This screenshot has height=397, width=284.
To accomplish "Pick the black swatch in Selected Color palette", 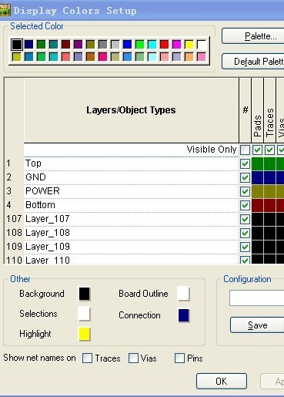I will pyautogui.click(x=17, y=45).
